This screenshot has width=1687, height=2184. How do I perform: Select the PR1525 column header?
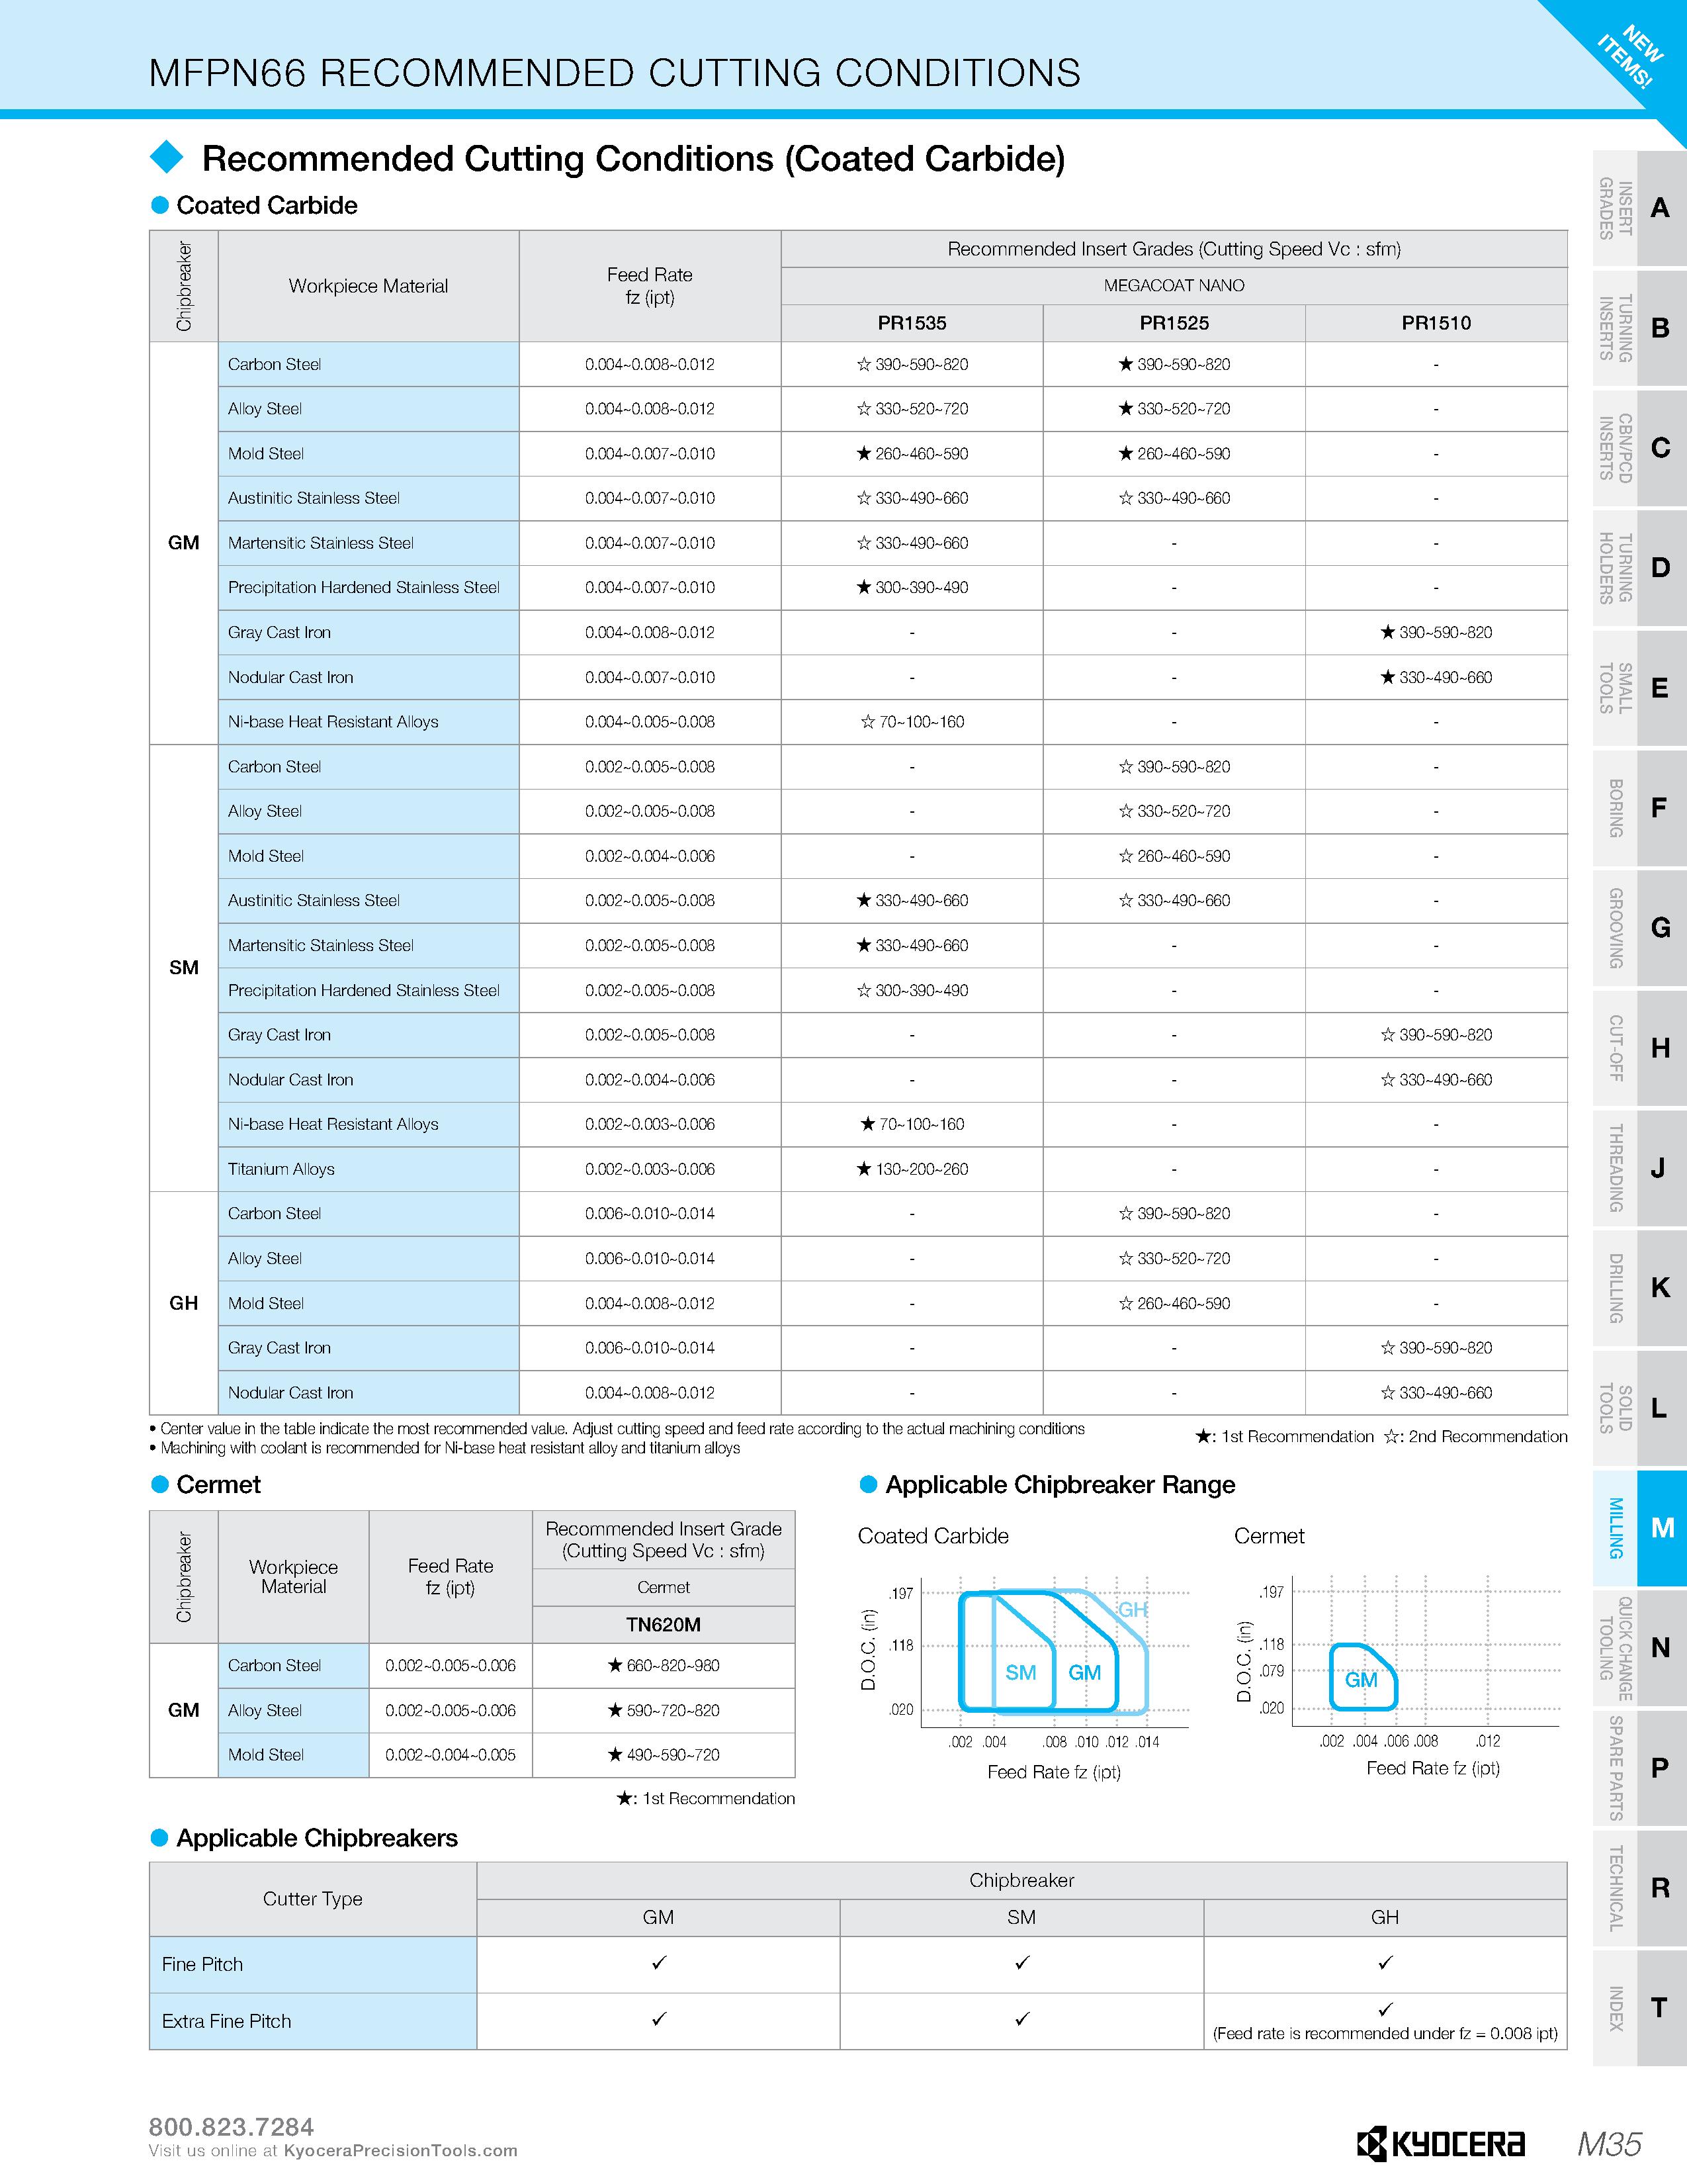(1174, 323)
